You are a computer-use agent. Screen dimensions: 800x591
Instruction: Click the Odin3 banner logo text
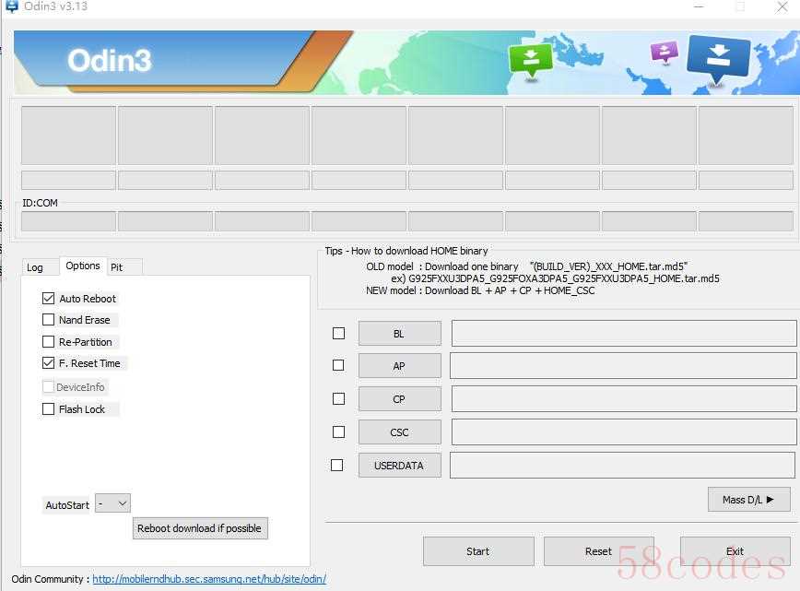tap(109, 60)
